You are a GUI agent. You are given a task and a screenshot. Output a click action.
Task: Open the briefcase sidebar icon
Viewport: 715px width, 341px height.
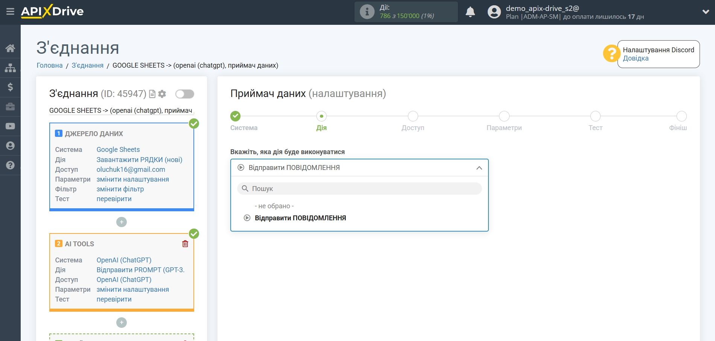pyautogui.click(x=10, y=107)
